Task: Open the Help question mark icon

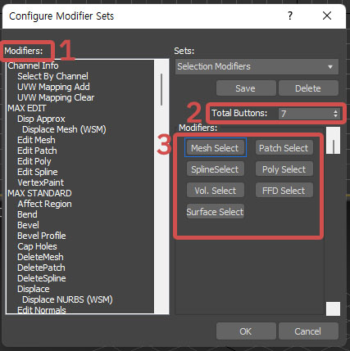Action: pos(290,16)
